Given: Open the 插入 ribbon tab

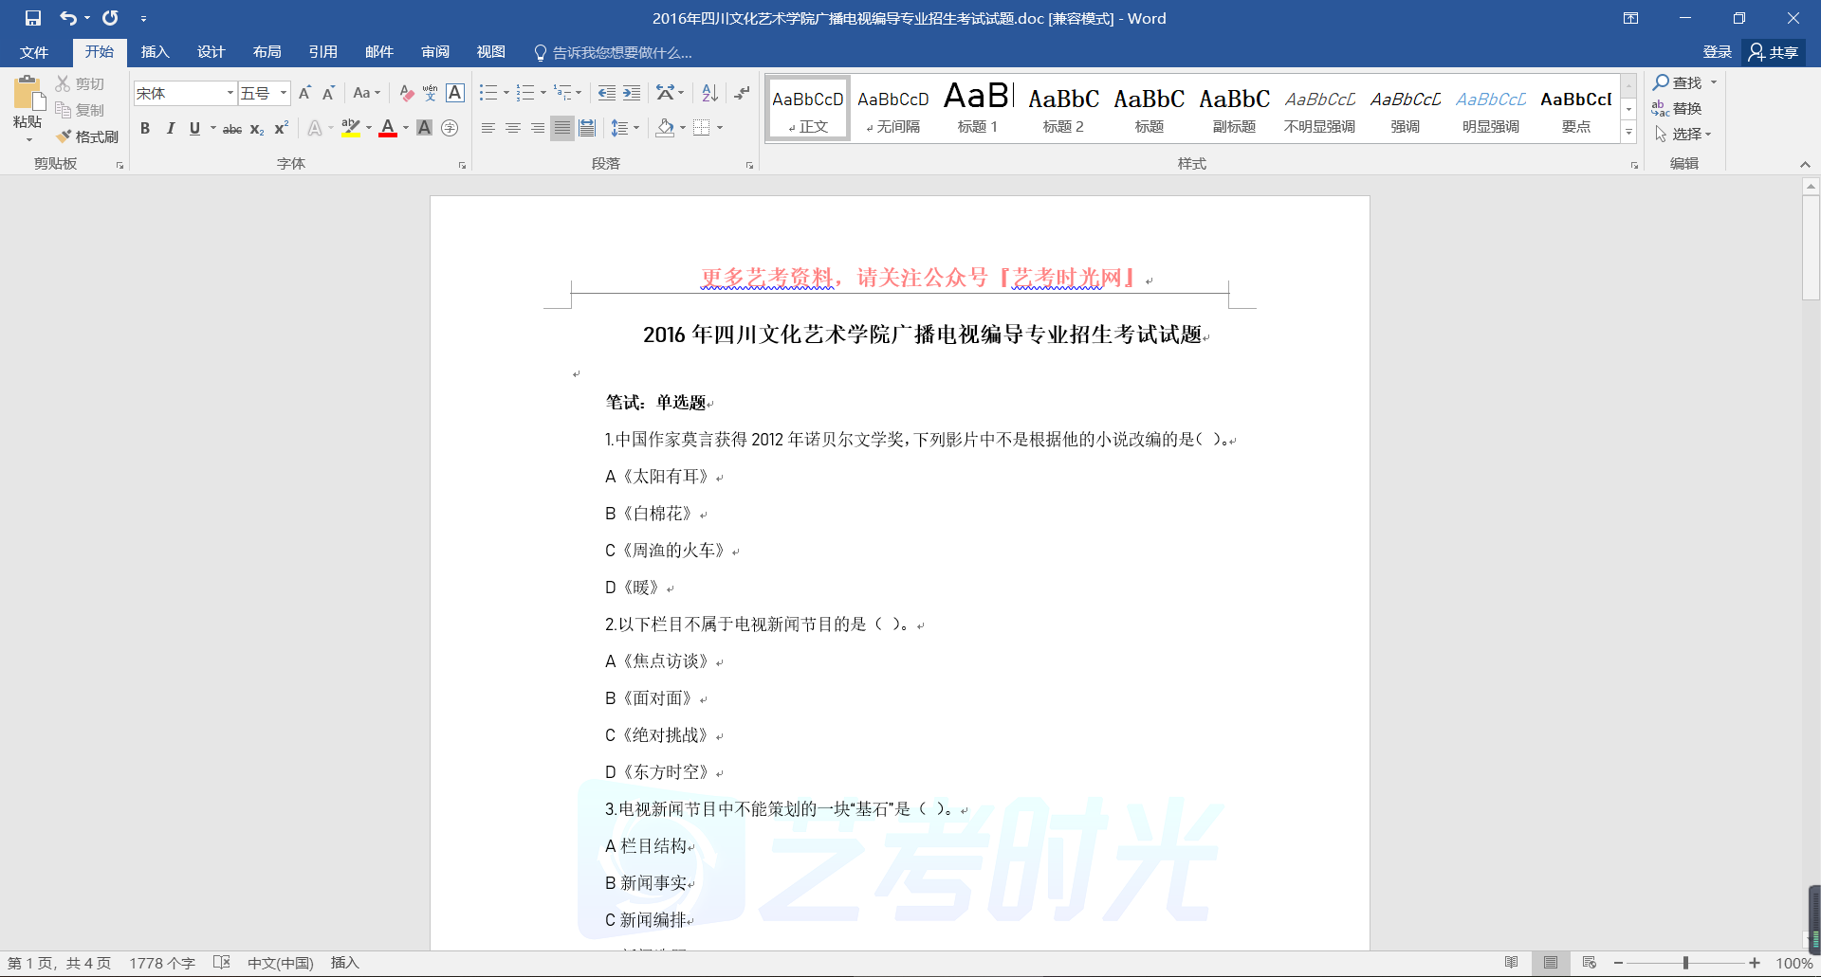Looking at the screenshot, I should click(x=155, y=52).
